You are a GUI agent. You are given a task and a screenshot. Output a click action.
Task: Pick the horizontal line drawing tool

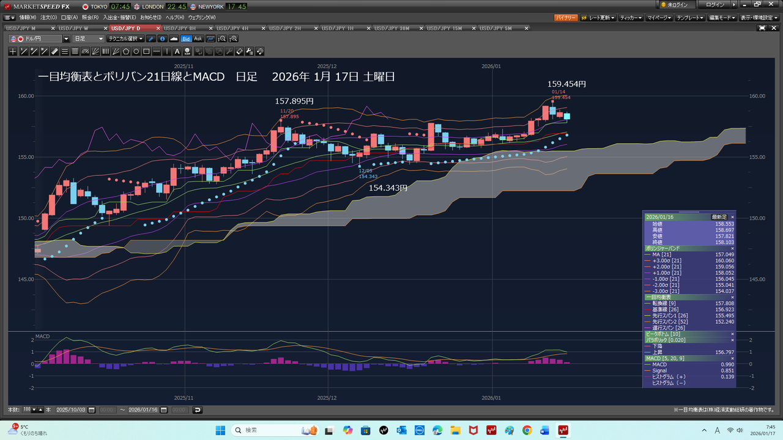point(157,52)
